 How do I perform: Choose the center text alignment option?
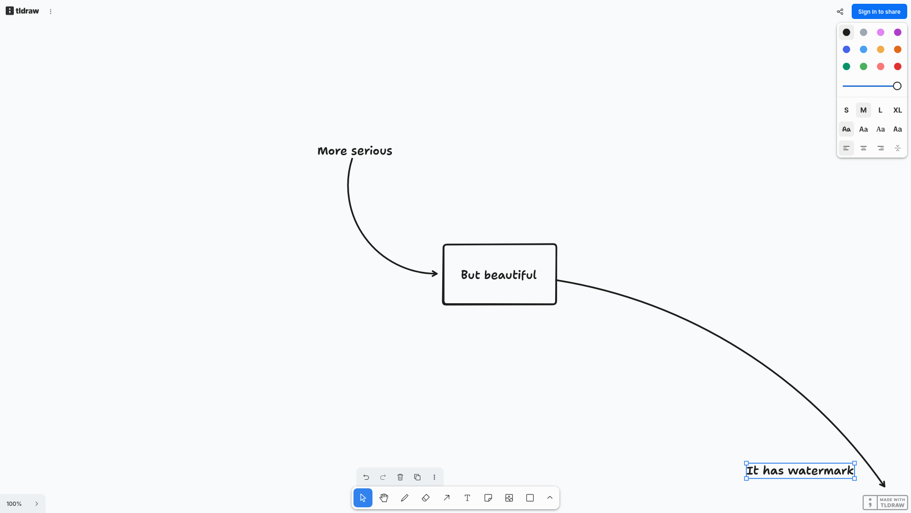pyautogui.click(x=864, y=148)
